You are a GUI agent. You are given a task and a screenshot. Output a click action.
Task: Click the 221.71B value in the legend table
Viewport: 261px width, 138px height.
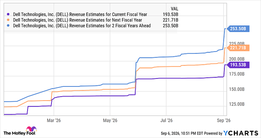click(x=170, y=20)
